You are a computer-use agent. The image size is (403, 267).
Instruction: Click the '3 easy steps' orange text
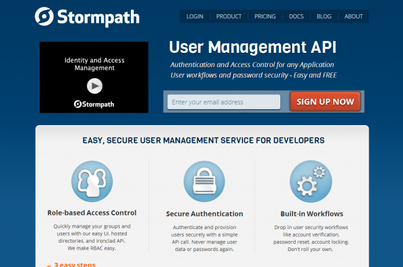click(75, 265)
